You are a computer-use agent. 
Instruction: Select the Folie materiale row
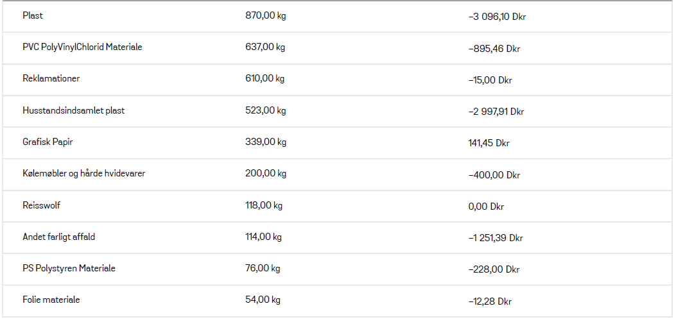click(x=337, y=300)
